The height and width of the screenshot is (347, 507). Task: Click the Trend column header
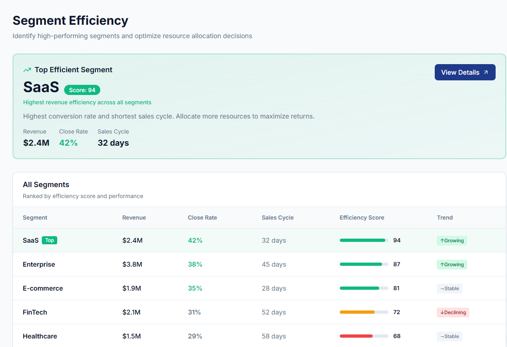click(444, 218)
